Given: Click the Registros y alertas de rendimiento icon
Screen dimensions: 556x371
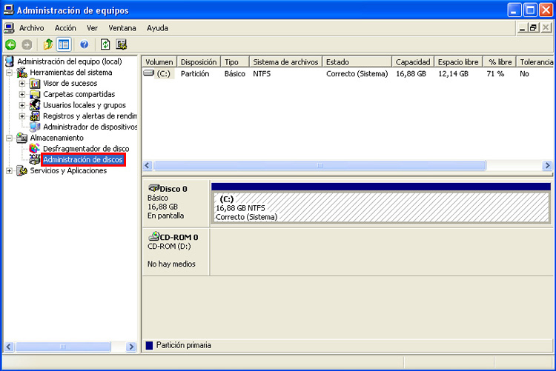Looking at the screenshot, I should [x=35, y=116].
